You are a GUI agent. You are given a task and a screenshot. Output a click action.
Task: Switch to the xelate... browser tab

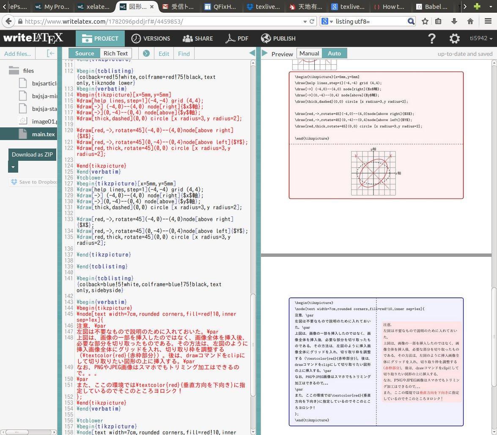(94, 6)
